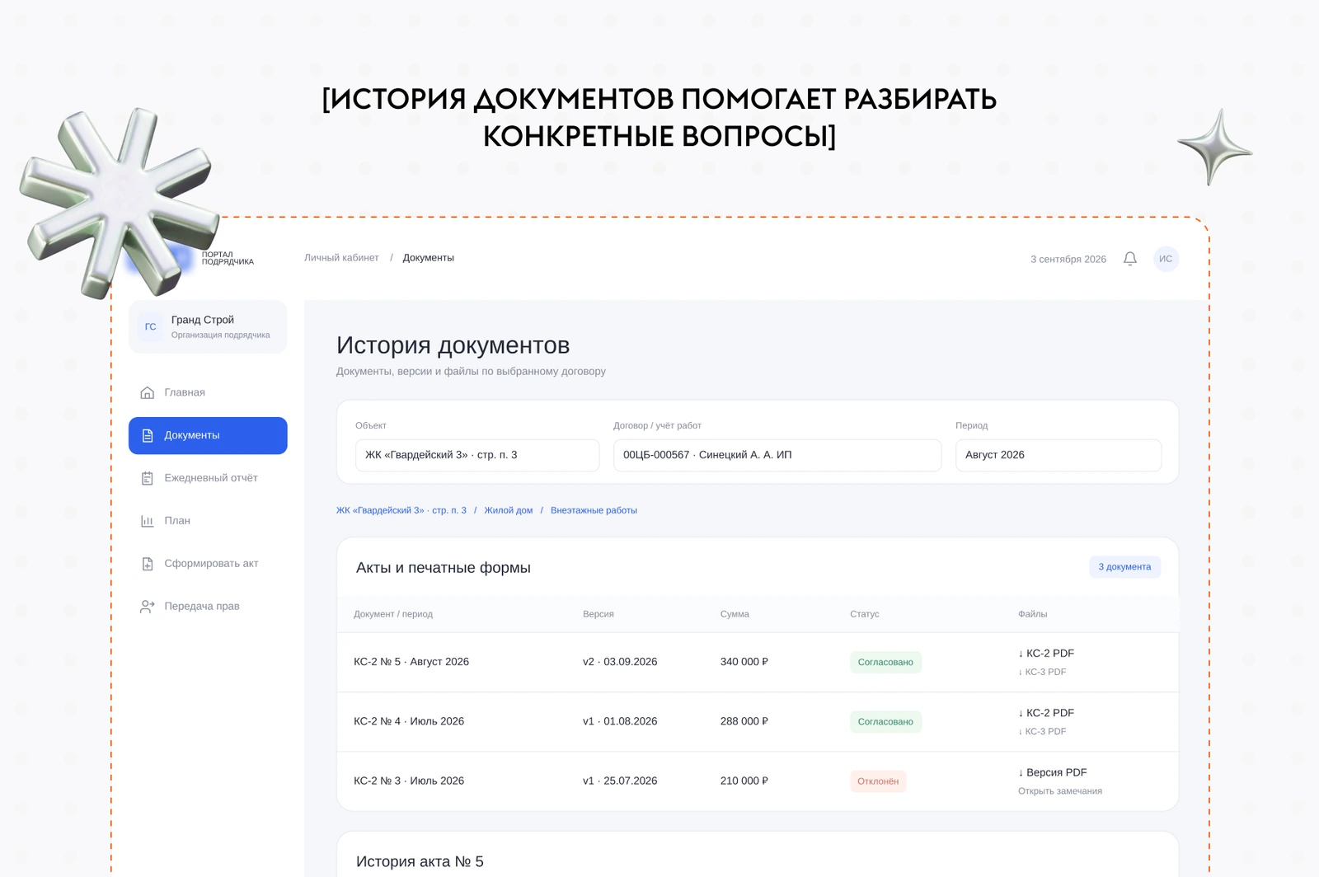1319x877 pixels.
Task: Click row text КС-2 № 5 · Август 2026
Action: coord(411,662)
